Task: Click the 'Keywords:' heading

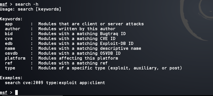Action: click(x=11, y=19)
